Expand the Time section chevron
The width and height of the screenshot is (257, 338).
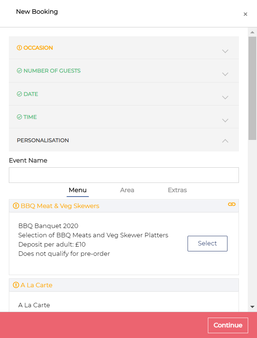225,120
